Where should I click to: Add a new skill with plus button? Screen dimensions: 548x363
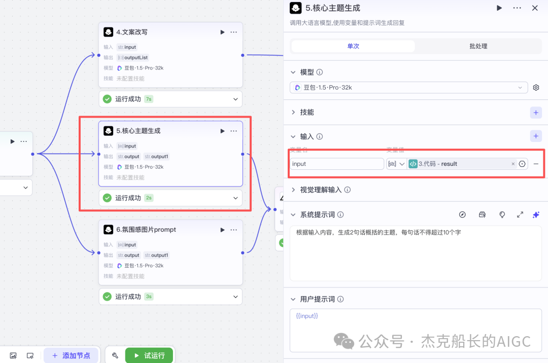click(x=536, y=113)
